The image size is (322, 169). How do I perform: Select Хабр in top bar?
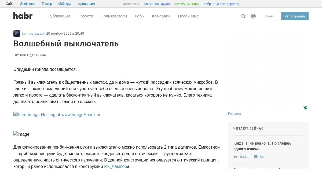click(10, 4)
